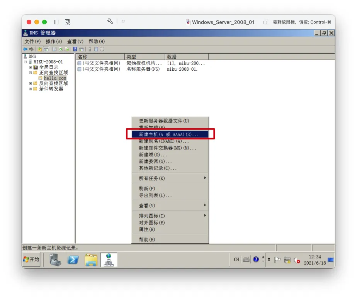The width and height of the screenshot is (357, 297).
Task: Open the 查看(V) submenu in the context menu
Action: [x=170, y=205]
